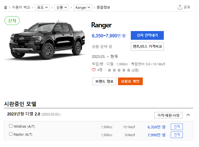Click the heart like icon
This screenshot has height=147, width=199.
(x=94, y=70)
